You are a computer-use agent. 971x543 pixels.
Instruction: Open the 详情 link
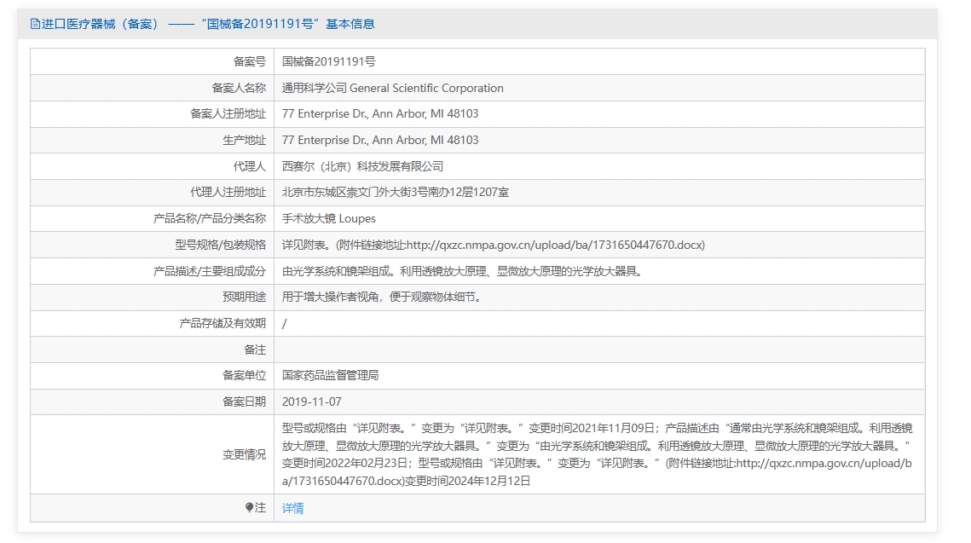(x=293, y=508)
